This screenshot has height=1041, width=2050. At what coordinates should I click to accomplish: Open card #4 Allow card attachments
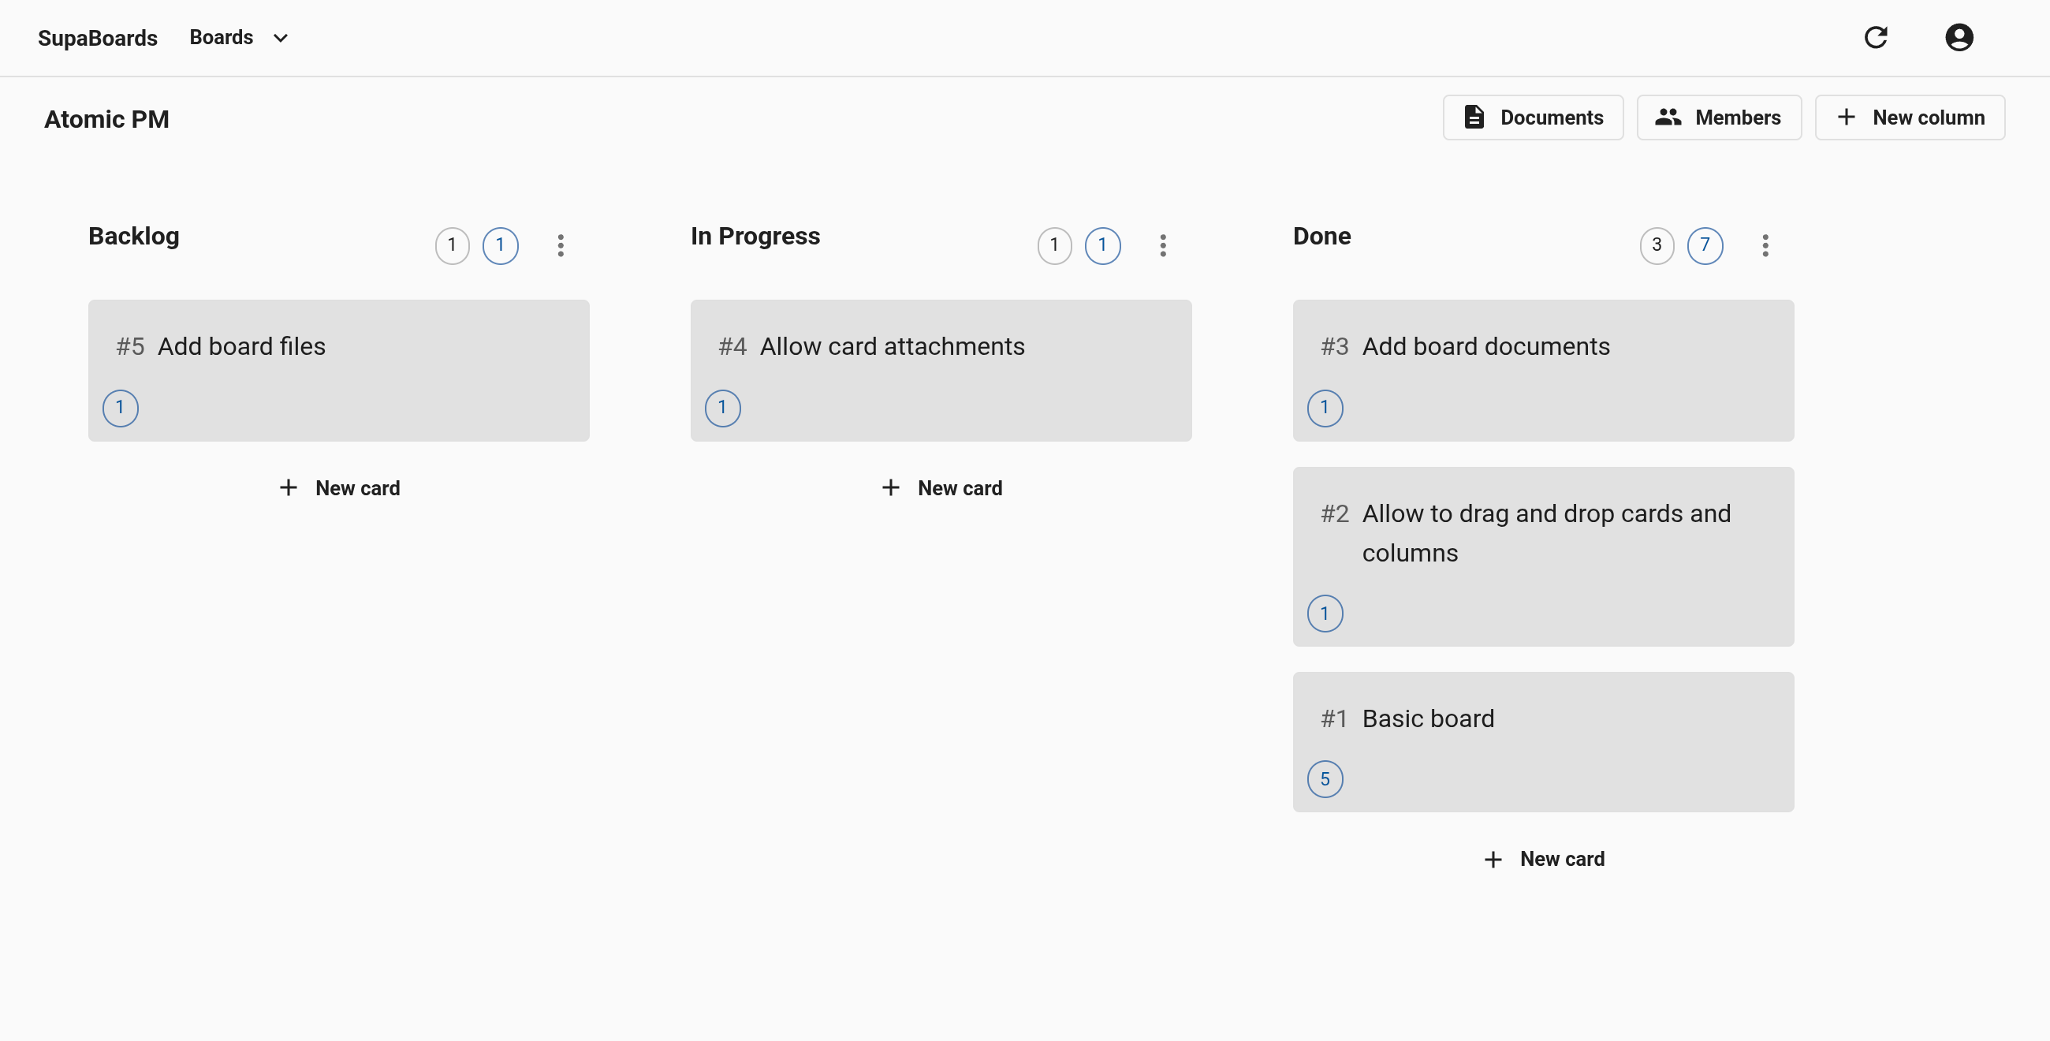(941, 371)
